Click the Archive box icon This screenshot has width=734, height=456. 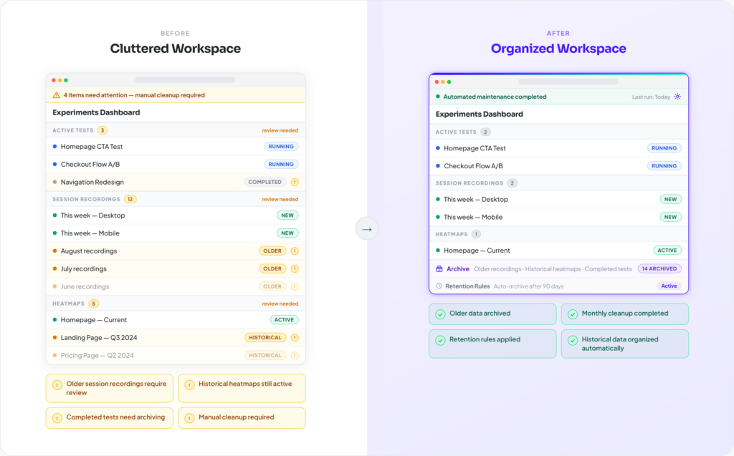point(439,269)
